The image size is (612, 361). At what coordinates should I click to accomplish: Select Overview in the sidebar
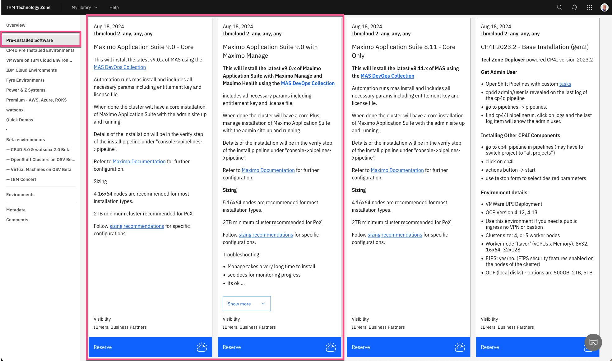coord(16,25)
